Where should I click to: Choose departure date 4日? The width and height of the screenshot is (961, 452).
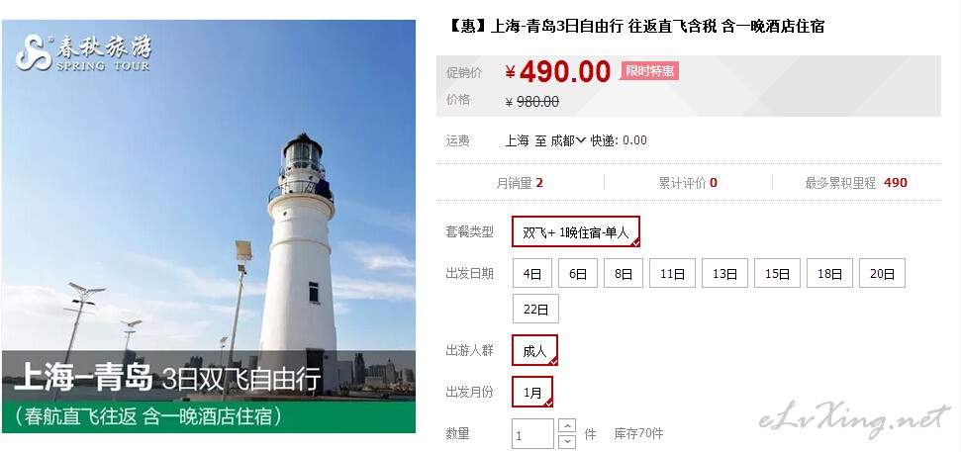532,273
